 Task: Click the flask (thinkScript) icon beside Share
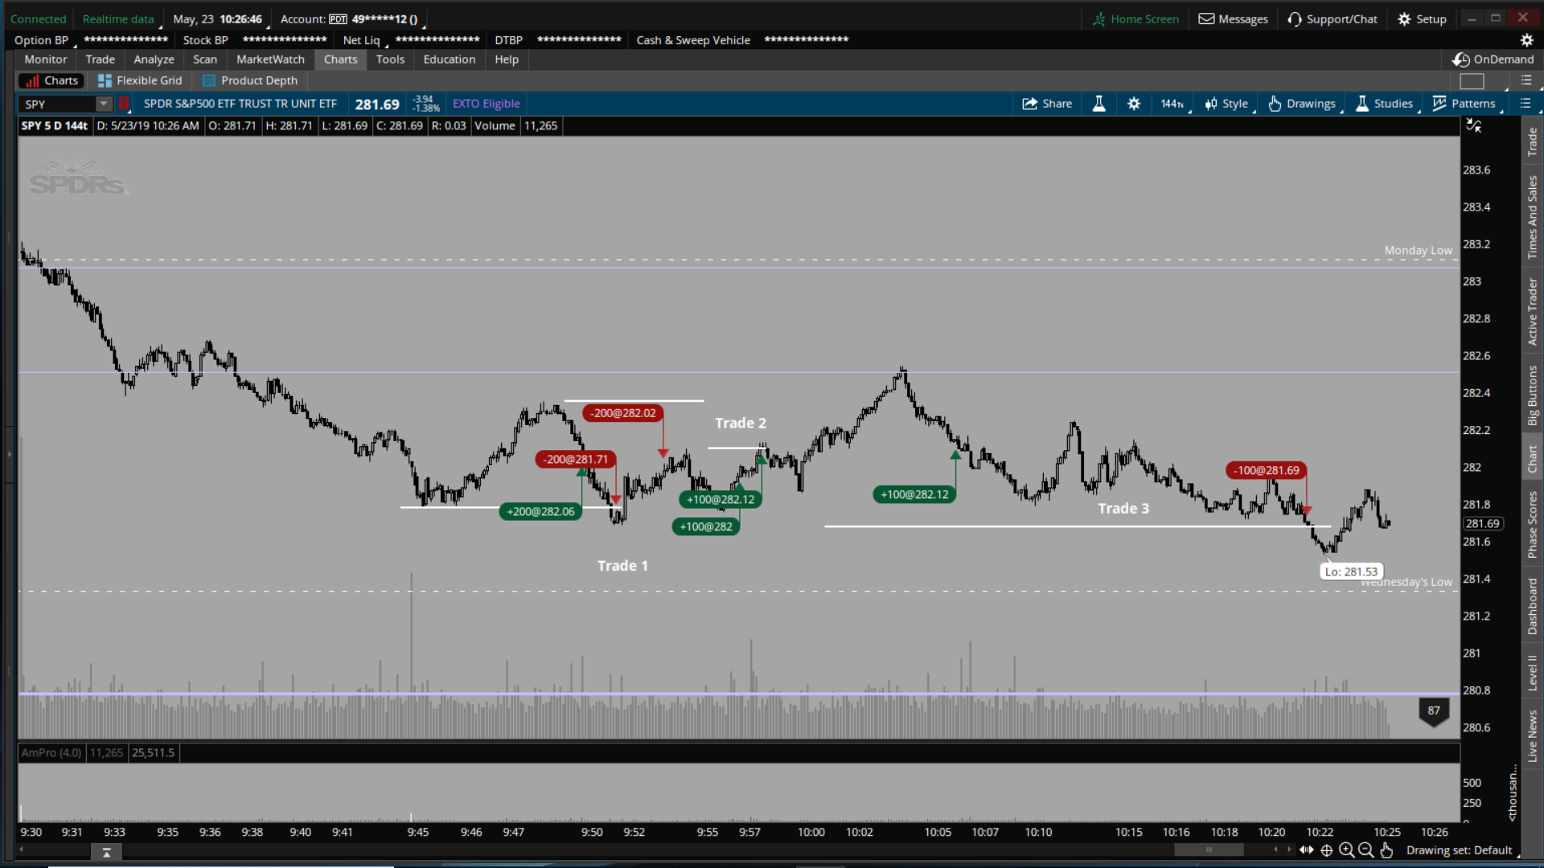pyautogui.click(x=1098, y=104)
